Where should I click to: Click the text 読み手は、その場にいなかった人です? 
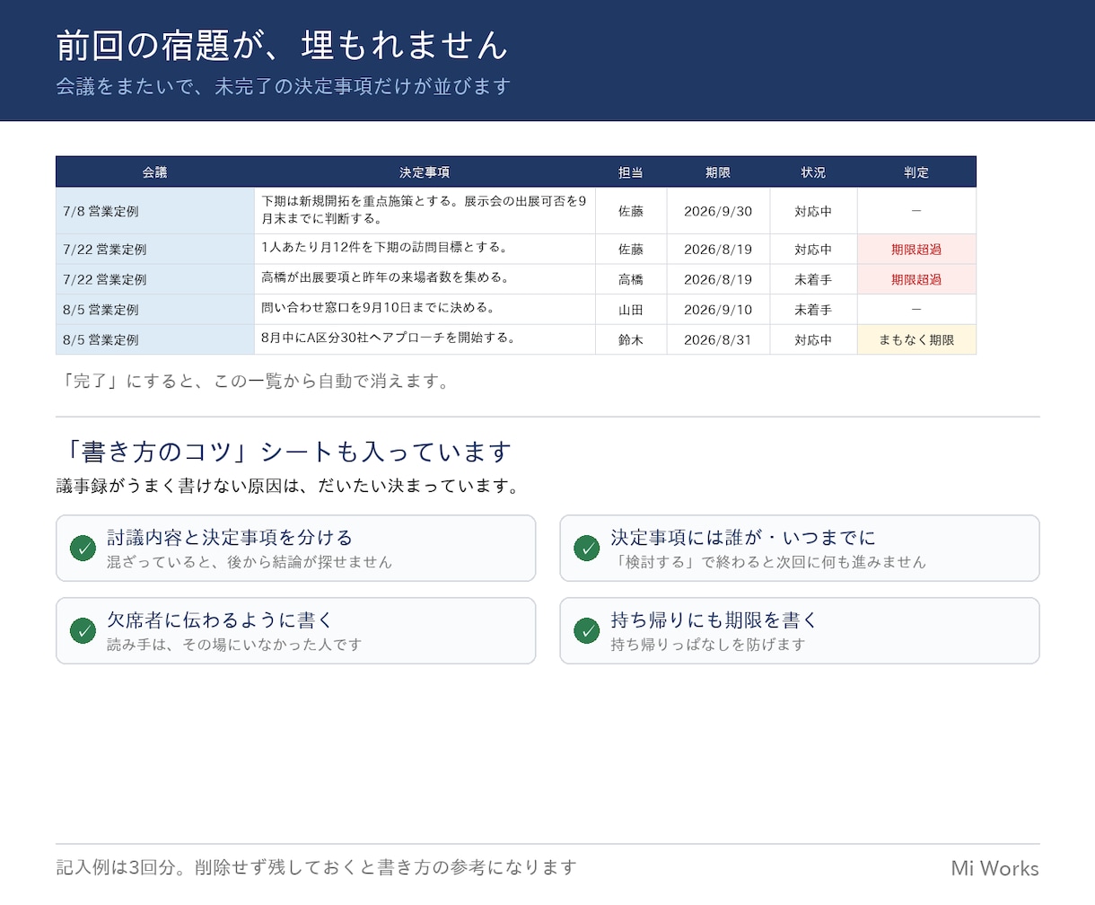point(234,645)
